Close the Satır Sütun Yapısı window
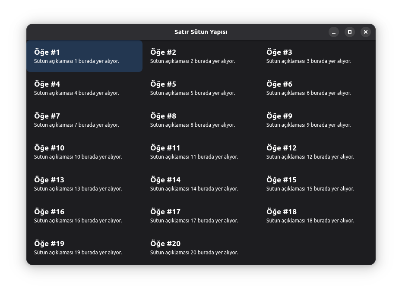 point(366,32)
